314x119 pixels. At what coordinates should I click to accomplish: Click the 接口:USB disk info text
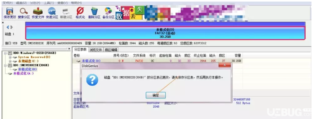[11, 43]
